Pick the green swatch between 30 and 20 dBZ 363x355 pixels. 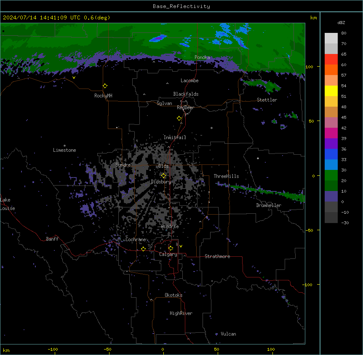(x=331, y=175)
